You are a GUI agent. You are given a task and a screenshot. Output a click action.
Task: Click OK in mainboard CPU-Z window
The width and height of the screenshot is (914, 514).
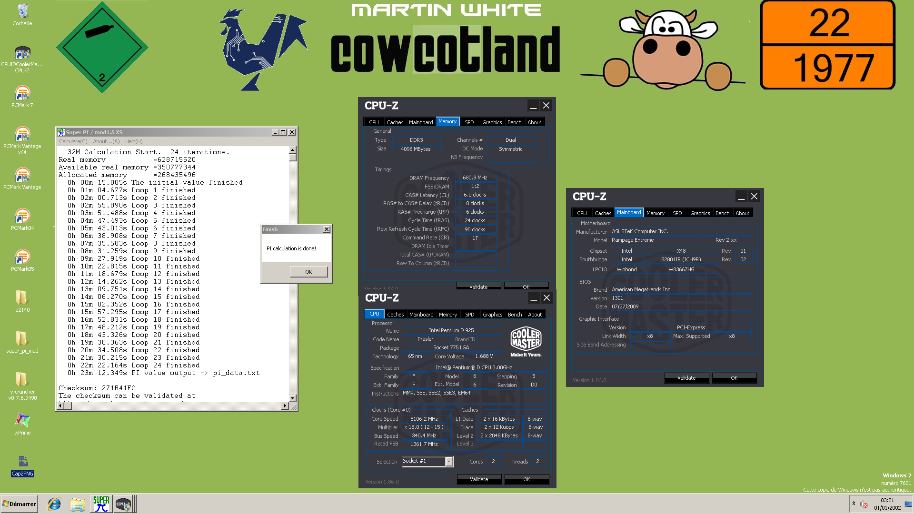click(x=734, y=378)
